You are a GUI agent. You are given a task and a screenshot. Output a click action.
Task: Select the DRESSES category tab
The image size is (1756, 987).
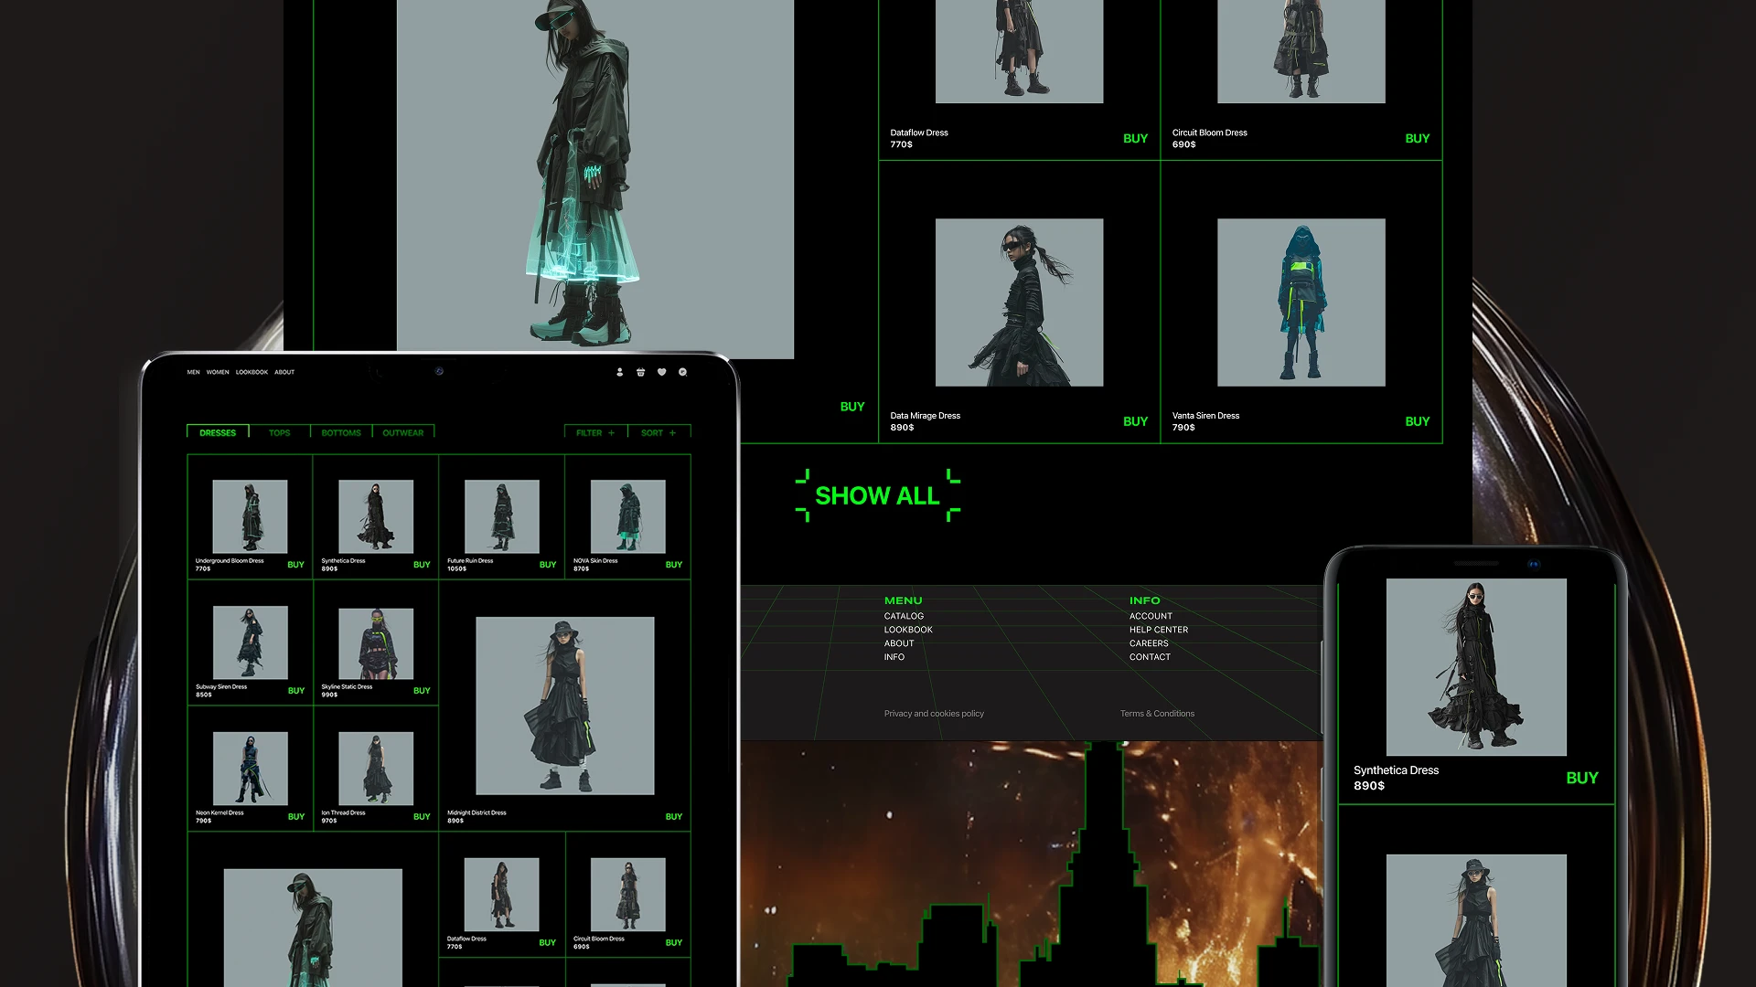218,432
